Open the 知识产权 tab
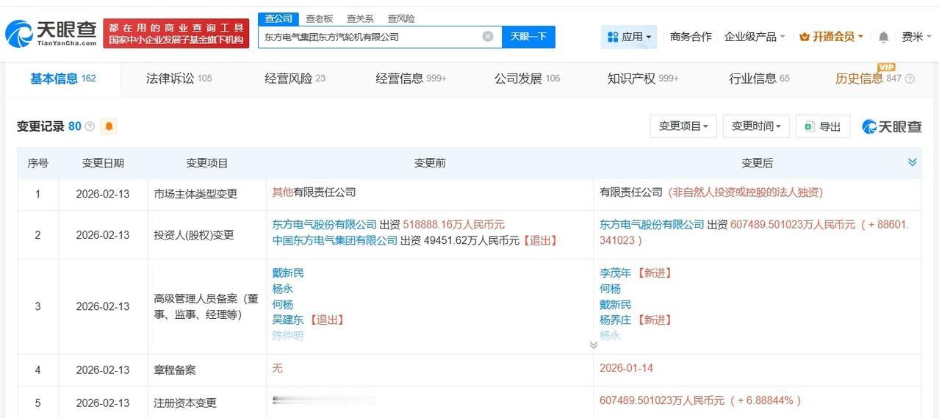The width and height of the screenshot is (939, 418). tap(643, 79)
